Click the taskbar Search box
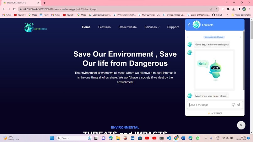Image resolution: width=253 pixels, height=142 pixels. point(74,138)
